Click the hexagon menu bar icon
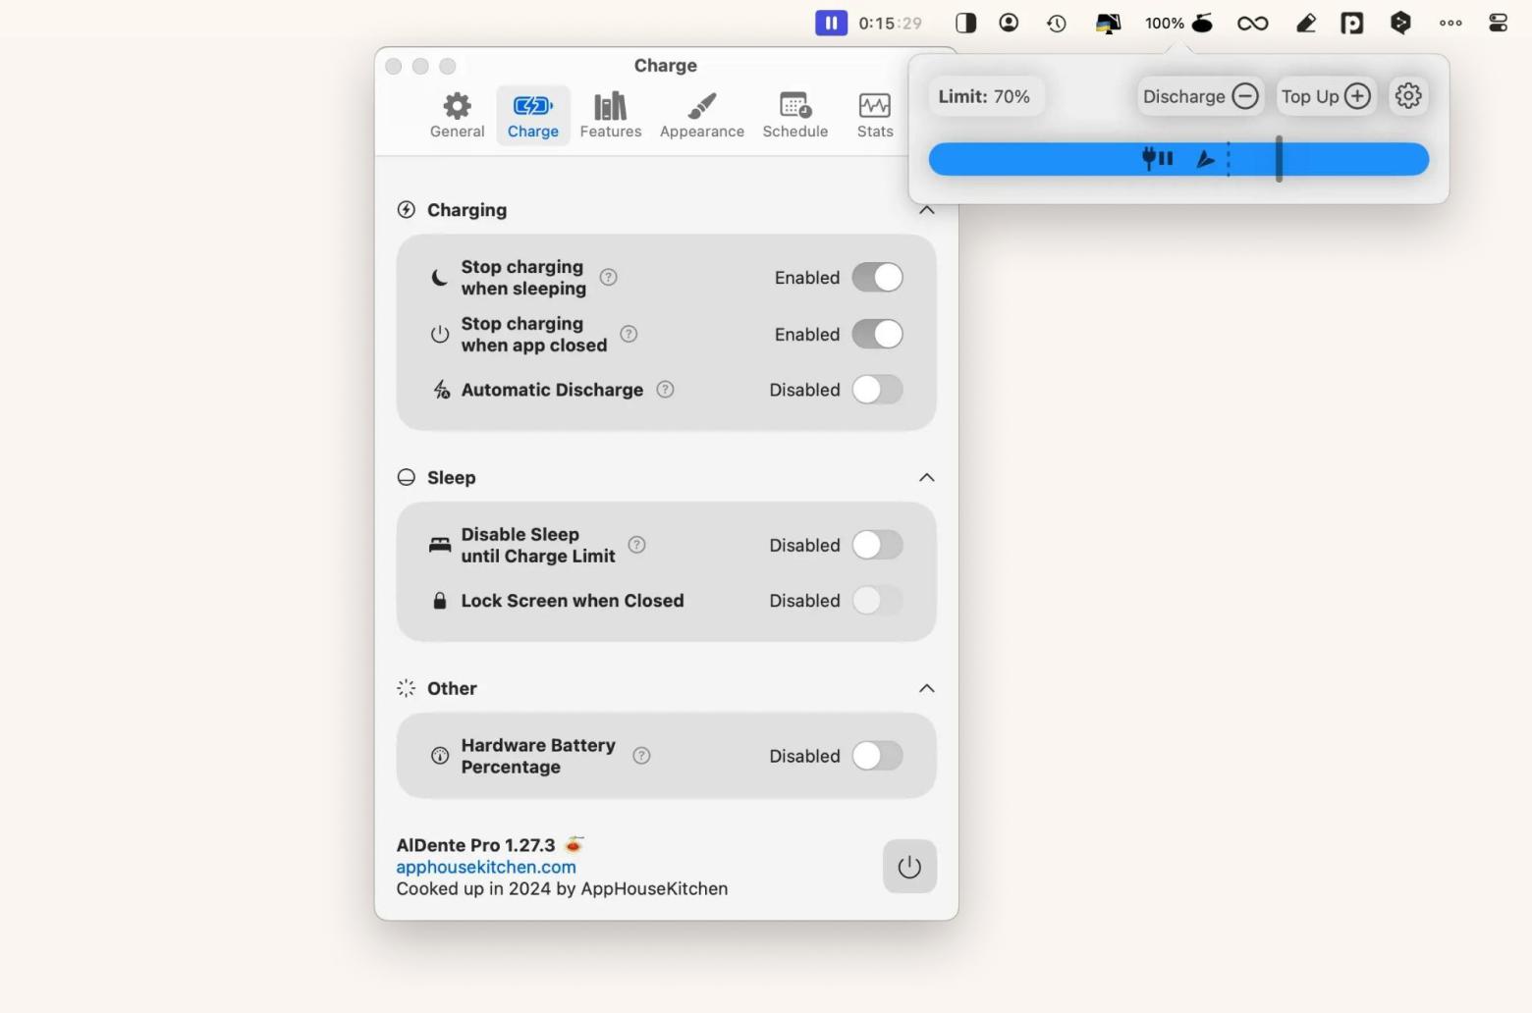The width and height of the screenshot is (1532, 1013). [1400, 23]
